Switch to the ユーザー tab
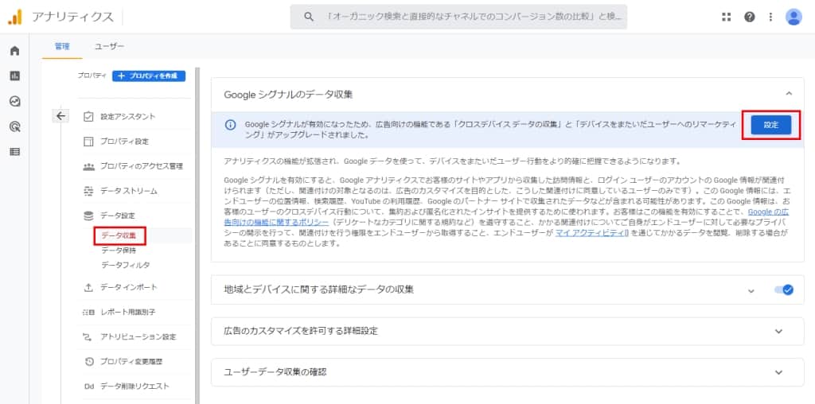The height and width of the screenshot is (404, 815). pos(109,46)
